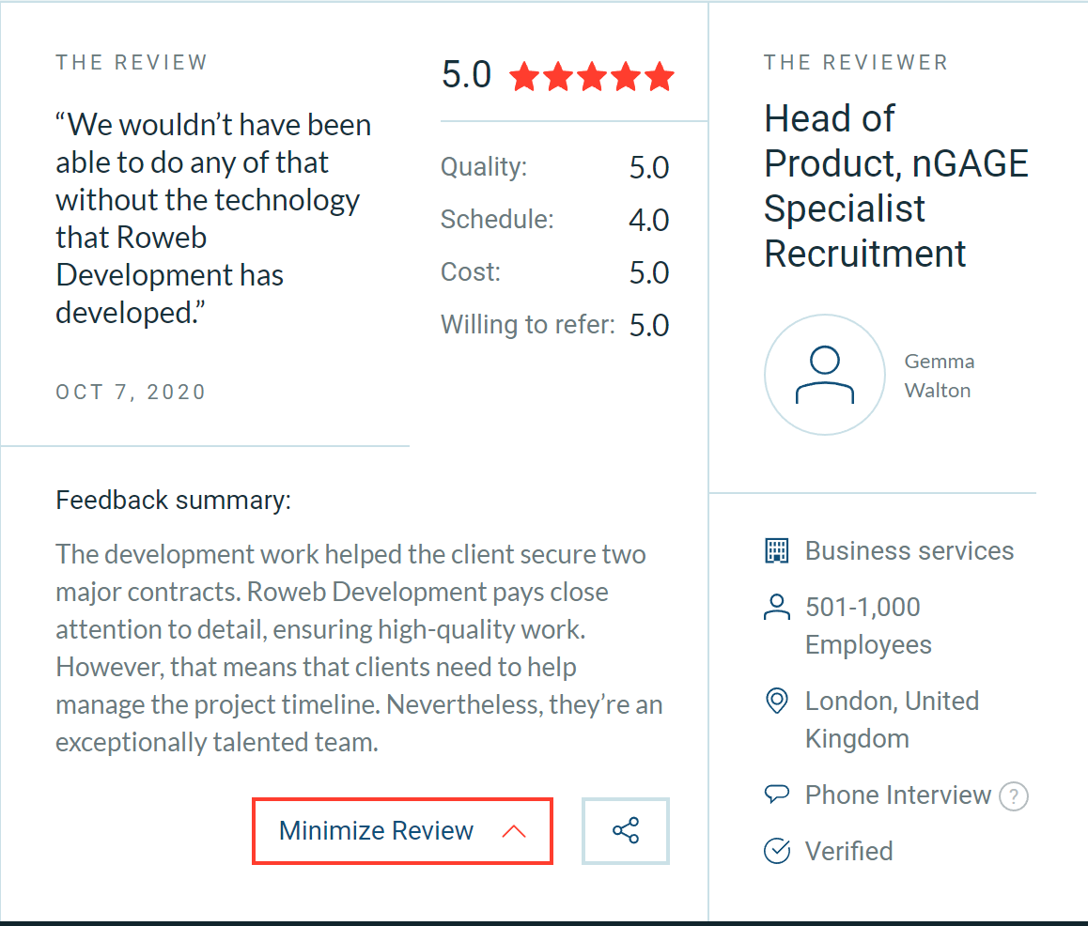Screen dimensions: 1088x926
Task: Click the Phone Interview speech bubble icon
Action: click(776, 794)
